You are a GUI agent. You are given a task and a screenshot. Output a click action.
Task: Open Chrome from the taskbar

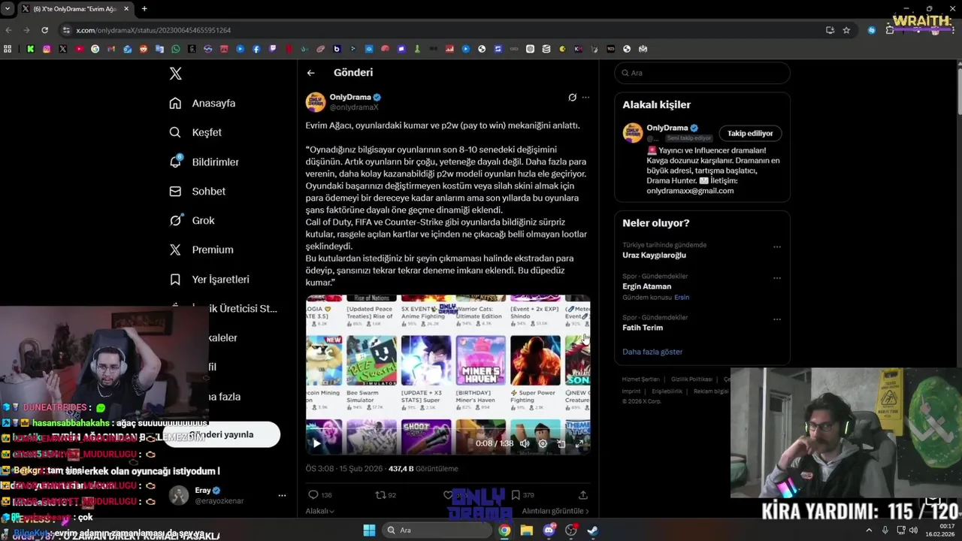tap(504, 530)
